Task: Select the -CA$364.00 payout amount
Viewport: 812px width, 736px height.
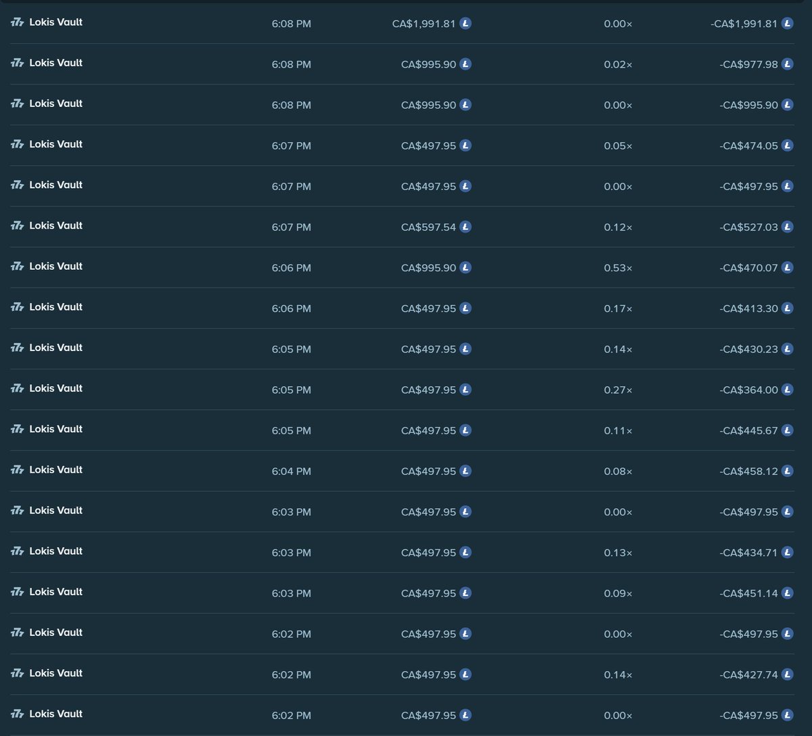Action: click(x=748, y=390)
